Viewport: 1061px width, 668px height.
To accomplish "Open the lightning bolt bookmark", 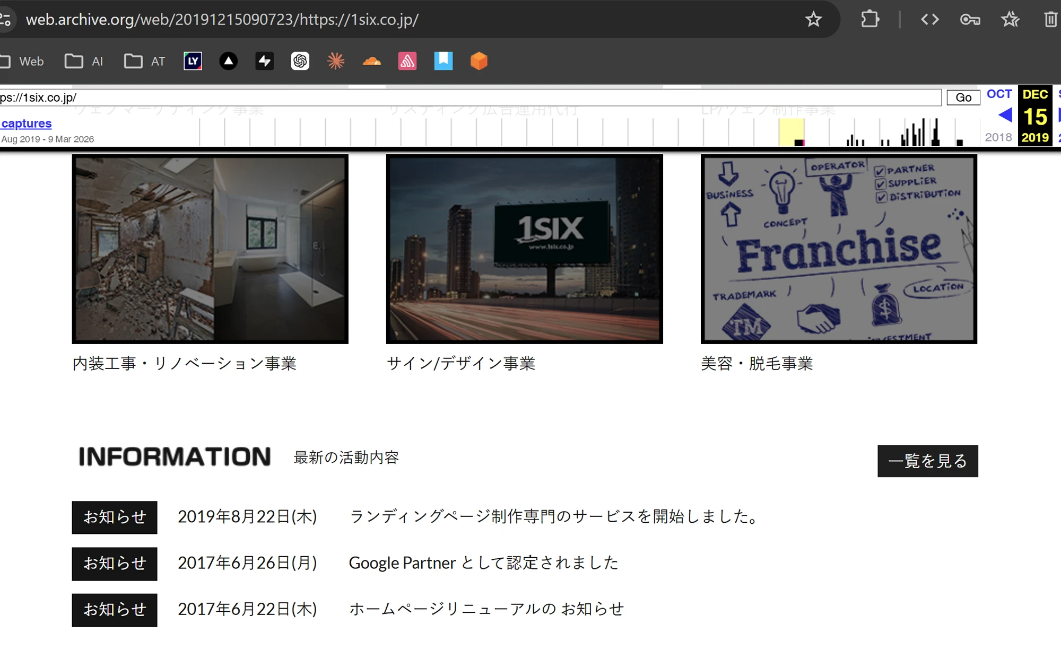I will (x=264, y=61).
